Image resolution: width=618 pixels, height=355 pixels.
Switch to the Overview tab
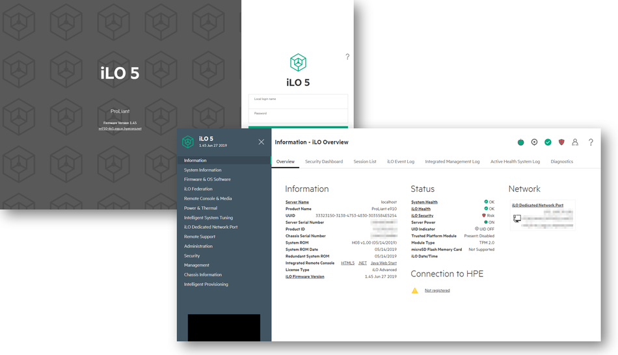286,161
